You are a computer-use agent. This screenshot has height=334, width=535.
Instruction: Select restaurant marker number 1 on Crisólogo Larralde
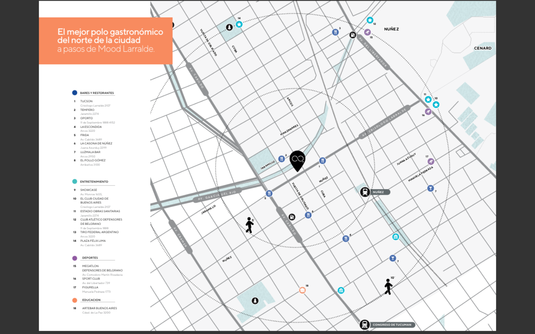tap(322, 160)
